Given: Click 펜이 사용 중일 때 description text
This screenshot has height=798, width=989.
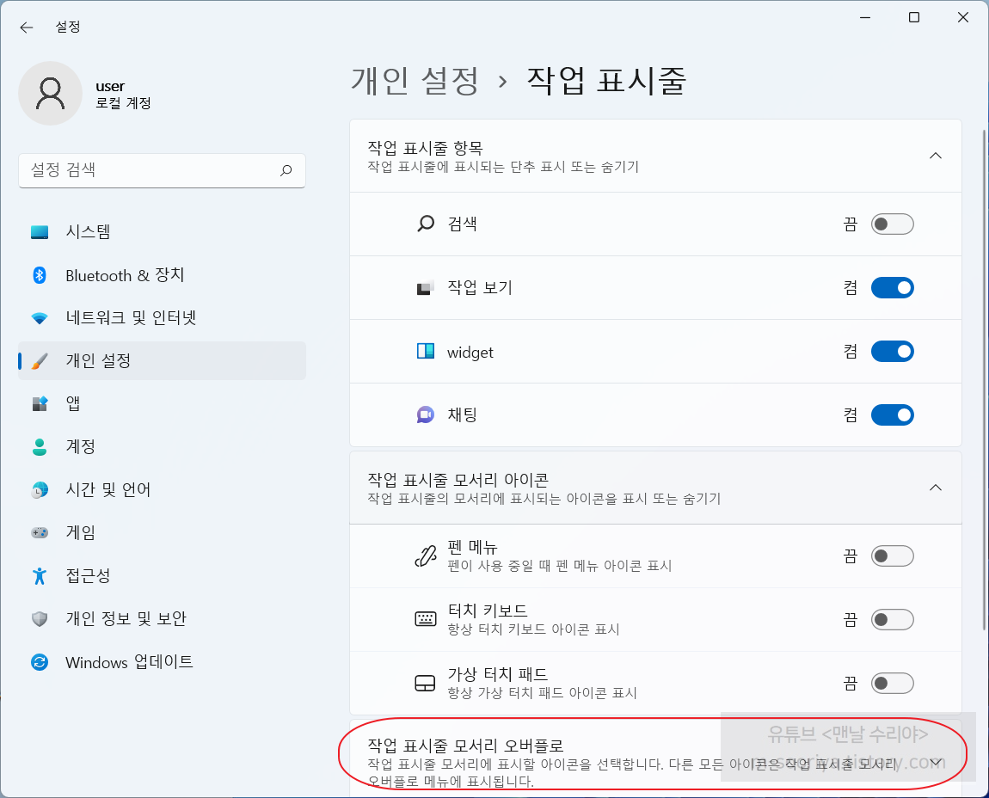Looking at the screenshot, I should pyautogui.click(x=560, y=566).
